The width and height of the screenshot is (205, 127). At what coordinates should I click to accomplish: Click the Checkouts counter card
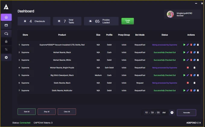[34, 21]
